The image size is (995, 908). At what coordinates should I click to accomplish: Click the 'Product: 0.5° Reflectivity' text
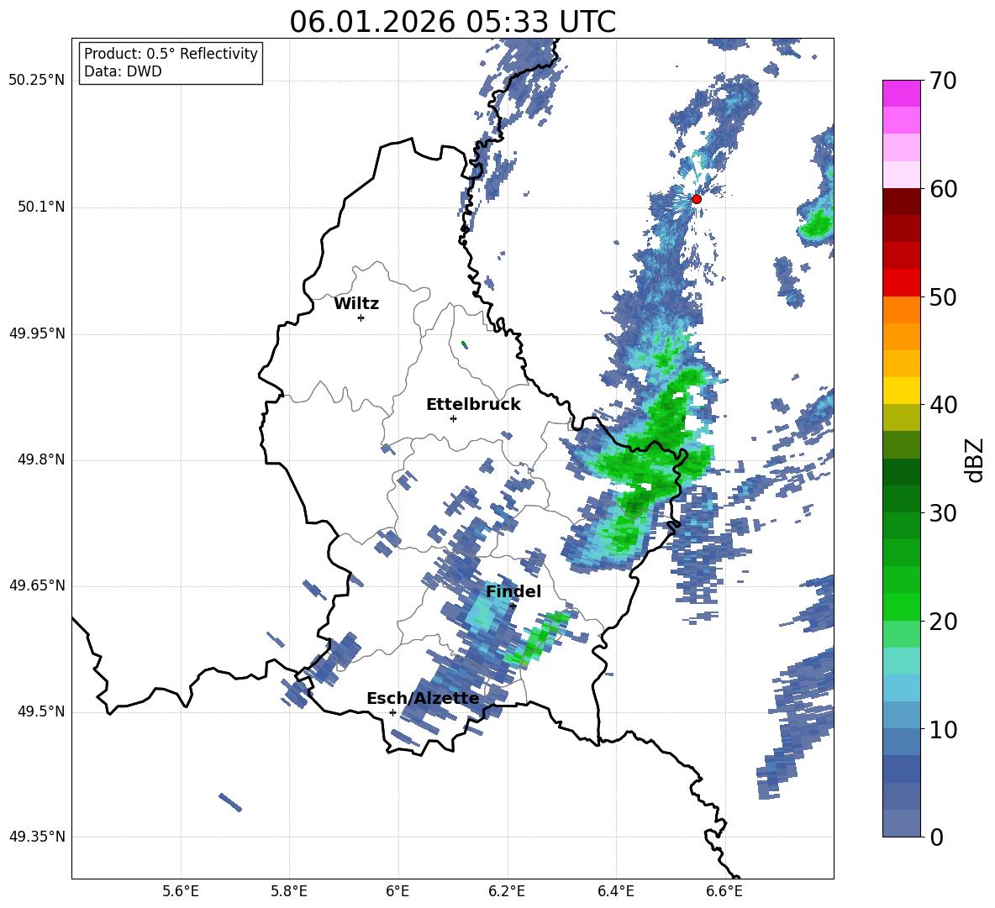(x=171, y=53)
